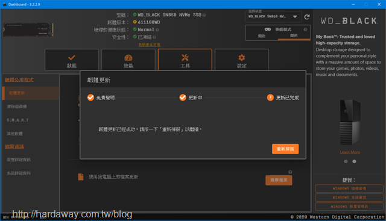The image size is (386, 221).
Task: Open the 效能 performance tab
Action: click(x=128, y=60)
